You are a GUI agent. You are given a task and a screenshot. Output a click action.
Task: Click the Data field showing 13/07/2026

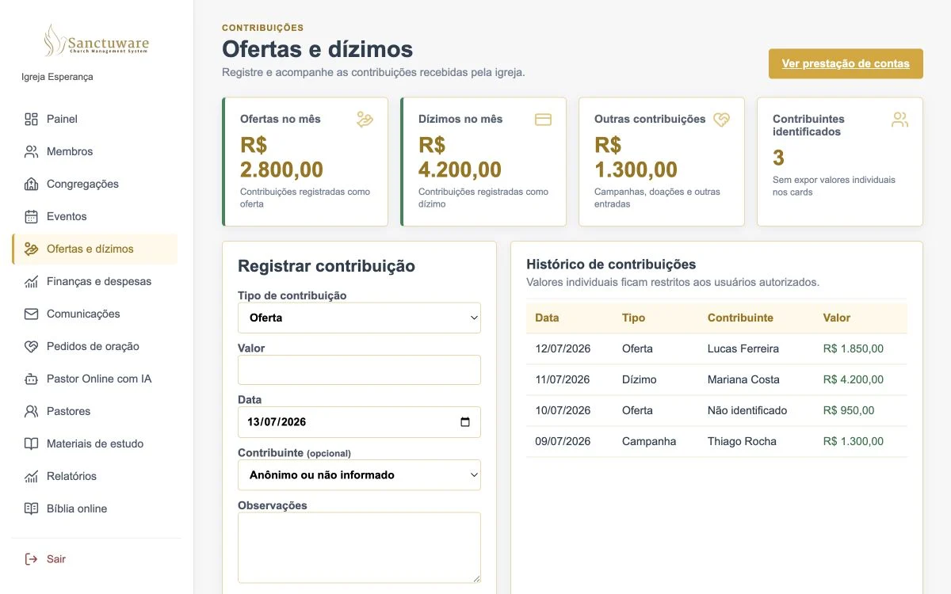359,422
